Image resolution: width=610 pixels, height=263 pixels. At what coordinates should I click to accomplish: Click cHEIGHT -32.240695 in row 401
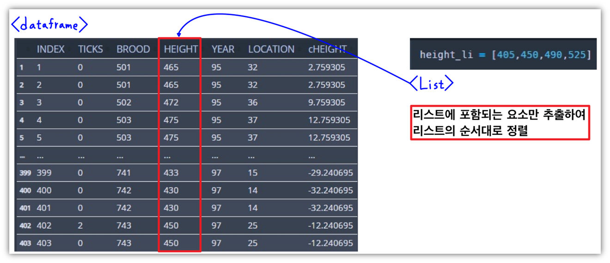tap(330, 208)
